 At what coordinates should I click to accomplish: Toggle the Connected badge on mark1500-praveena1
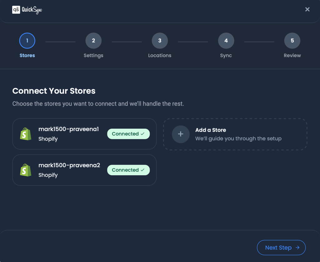tap(128, 134)
